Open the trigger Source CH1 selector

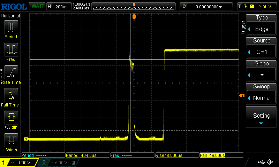pyautogui.click(x=262, y=47)
